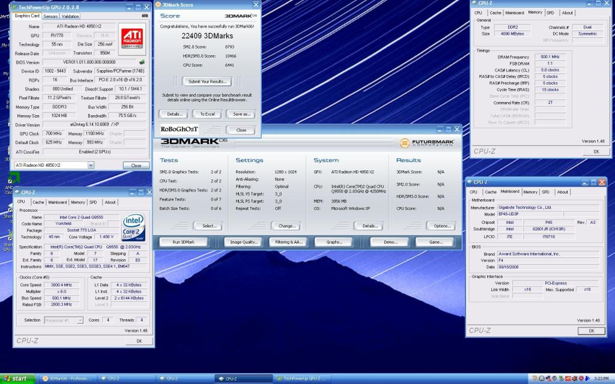Click Submit Your Results button
This screenshot has height=384, width=615.
pyautogui.click(x=207, y=82)
